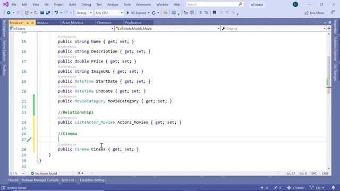Click the Save All icon
Viewport: 340px width, 191px height.
[x=48, y=13]
